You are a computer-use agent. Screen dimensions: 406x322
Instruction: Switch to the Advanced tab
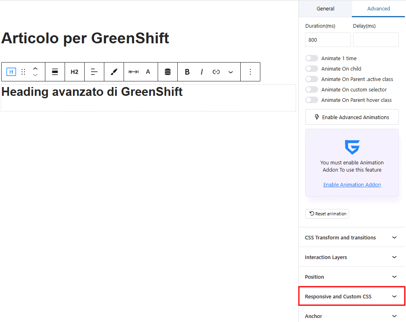[x=378, y=8]
